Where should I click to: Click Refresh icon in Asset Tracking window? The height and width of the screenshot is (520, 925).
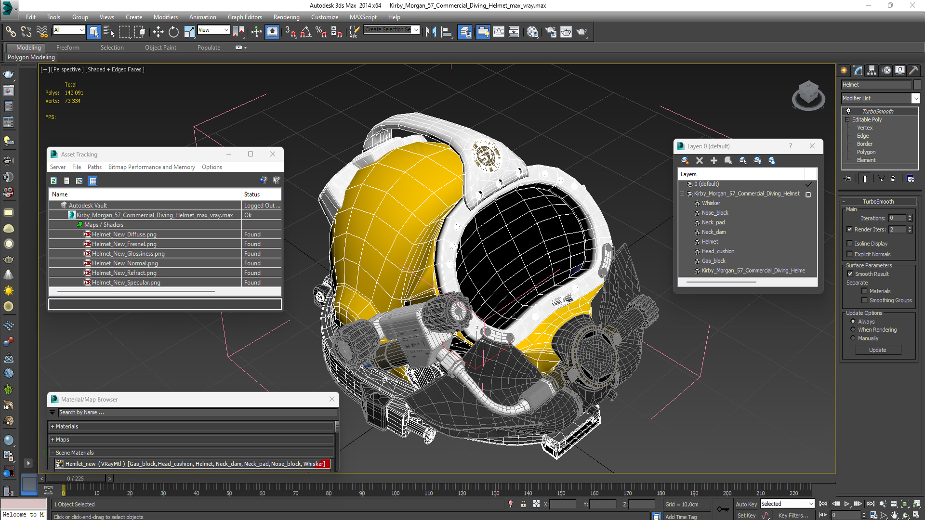(x=53, y=181)
